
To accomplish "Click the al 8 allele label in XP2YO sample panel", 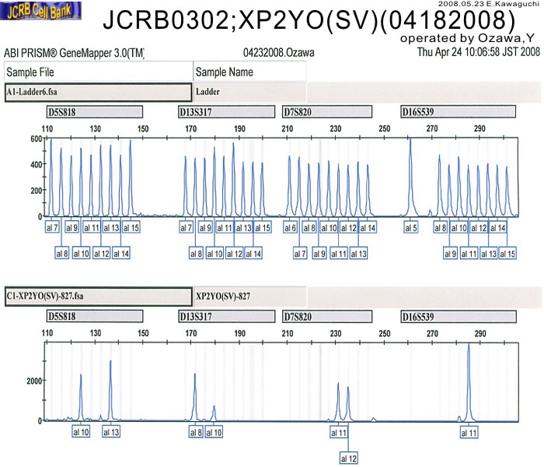I will [x=195, y=432].
